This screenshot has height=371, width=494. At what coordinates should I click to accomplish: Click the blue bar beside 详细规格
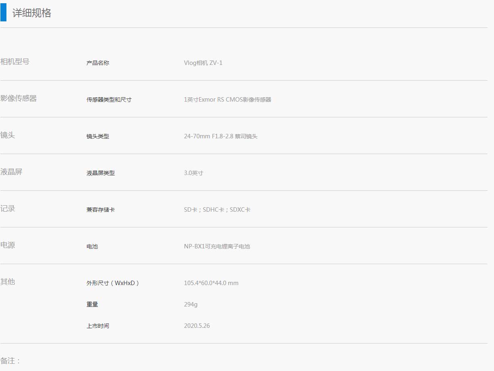3,13
